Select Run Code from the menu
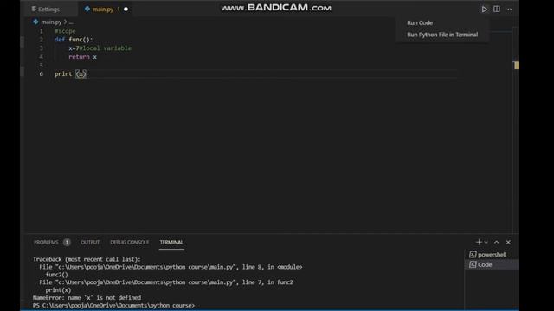 coord(420,22)
